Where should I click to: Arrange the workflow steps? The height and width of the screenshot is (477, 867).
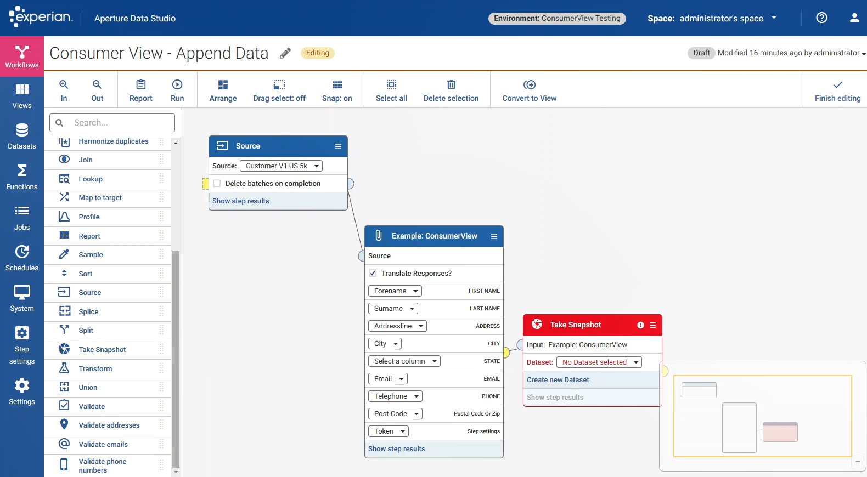(223, 90)
